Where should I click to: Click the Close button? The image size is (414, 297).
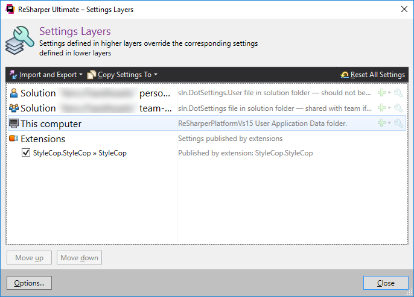pos(386,283)
